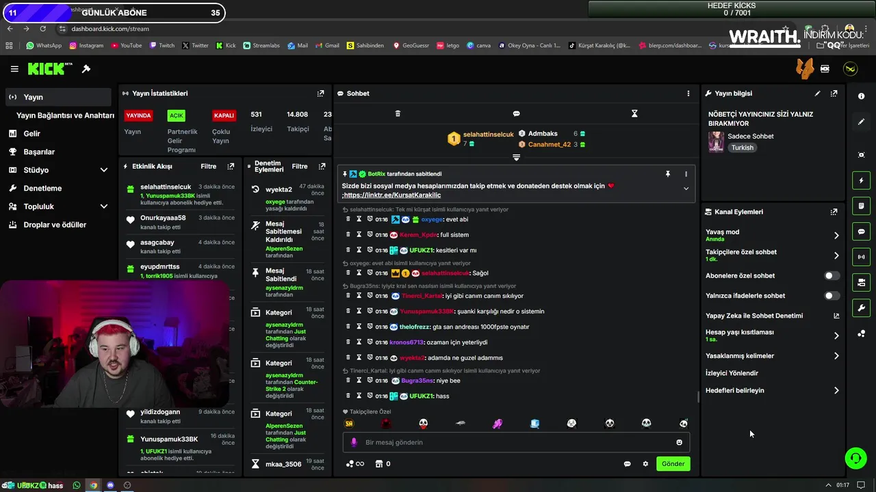Select Yayın in the left sidebar
876x492 pixels.
pyautogui.click(x=57, y=97)
